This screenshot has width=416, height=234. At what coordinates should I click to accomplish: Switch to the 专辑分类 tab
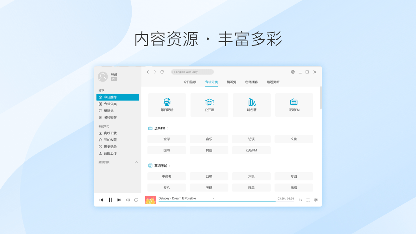coord(212,82)
